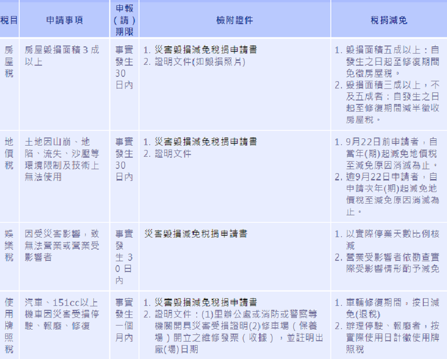Select the 稅捐減免 column header
The width and height of the screenshot is (447, 359).
[388, 21]
